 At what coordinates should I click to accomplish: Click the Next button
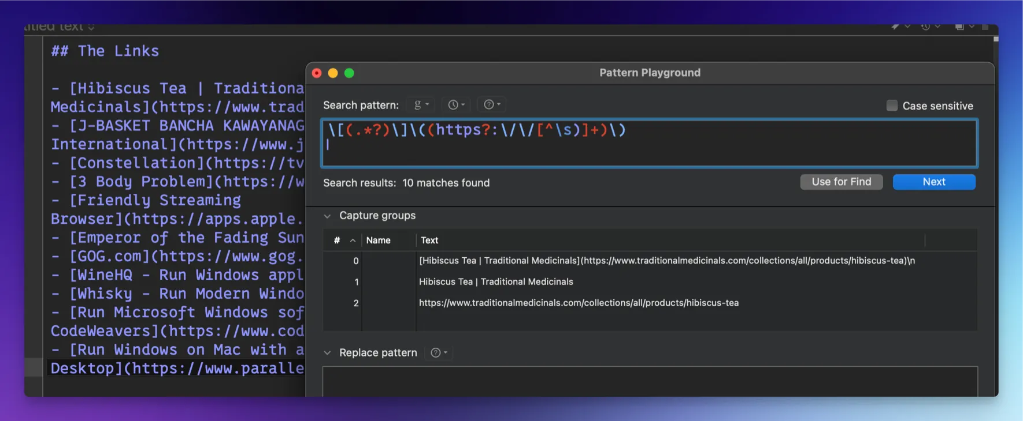[x=933, y=182]
